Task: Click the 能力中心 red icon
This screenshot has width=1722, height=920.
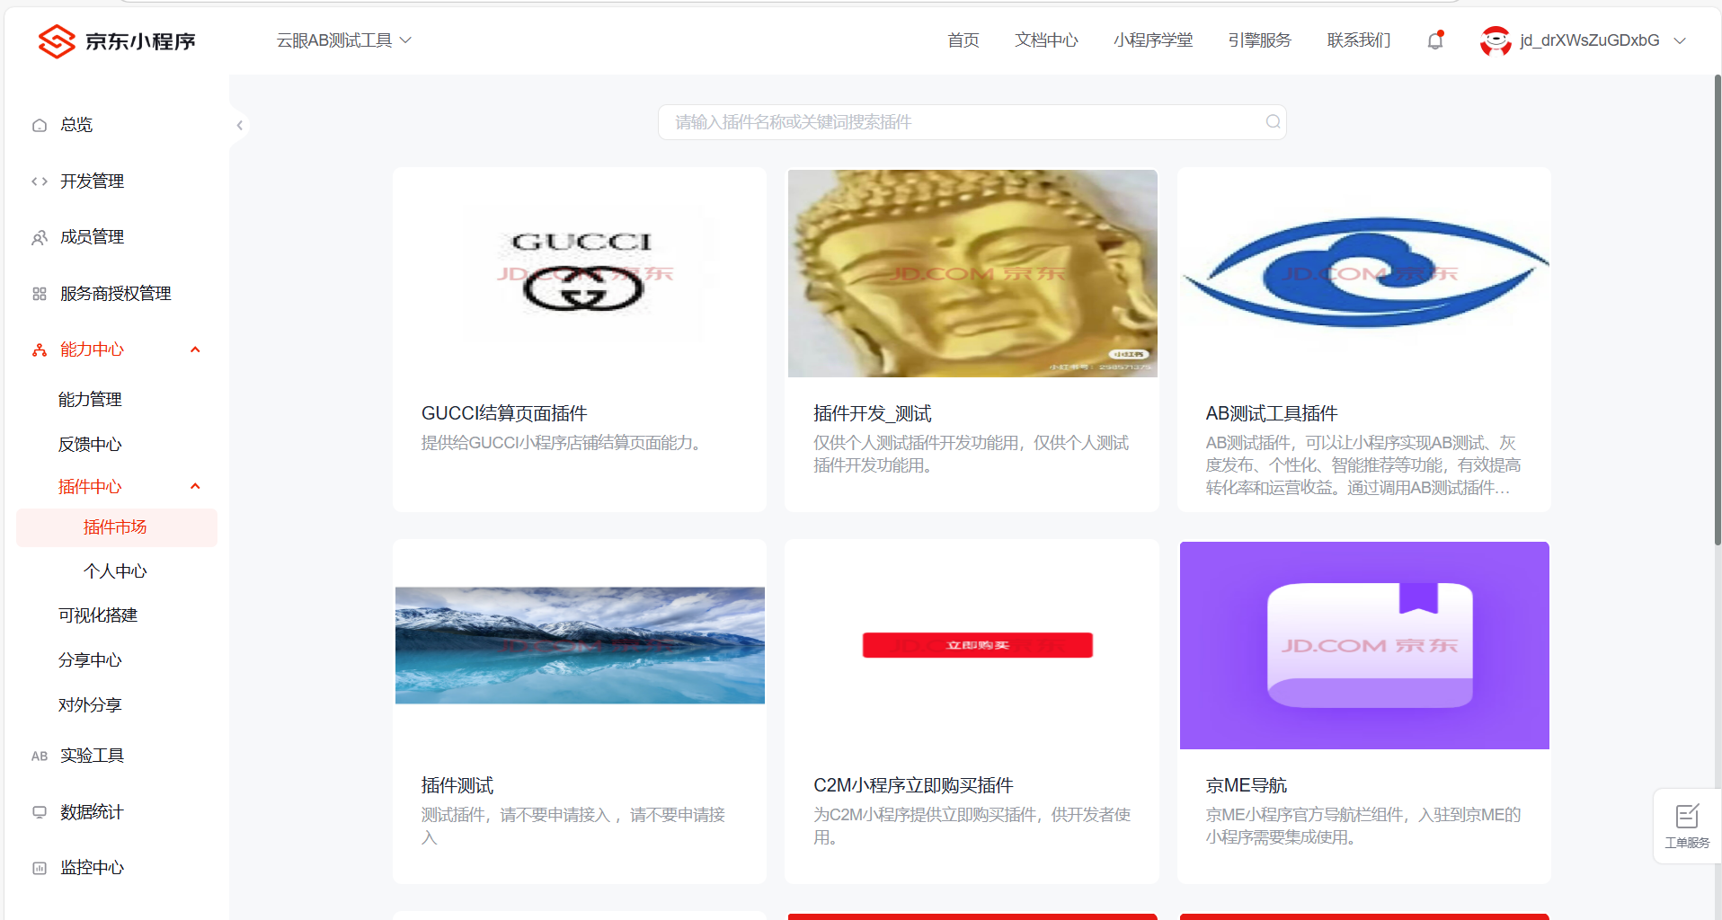Action: [x=40, y=349]
